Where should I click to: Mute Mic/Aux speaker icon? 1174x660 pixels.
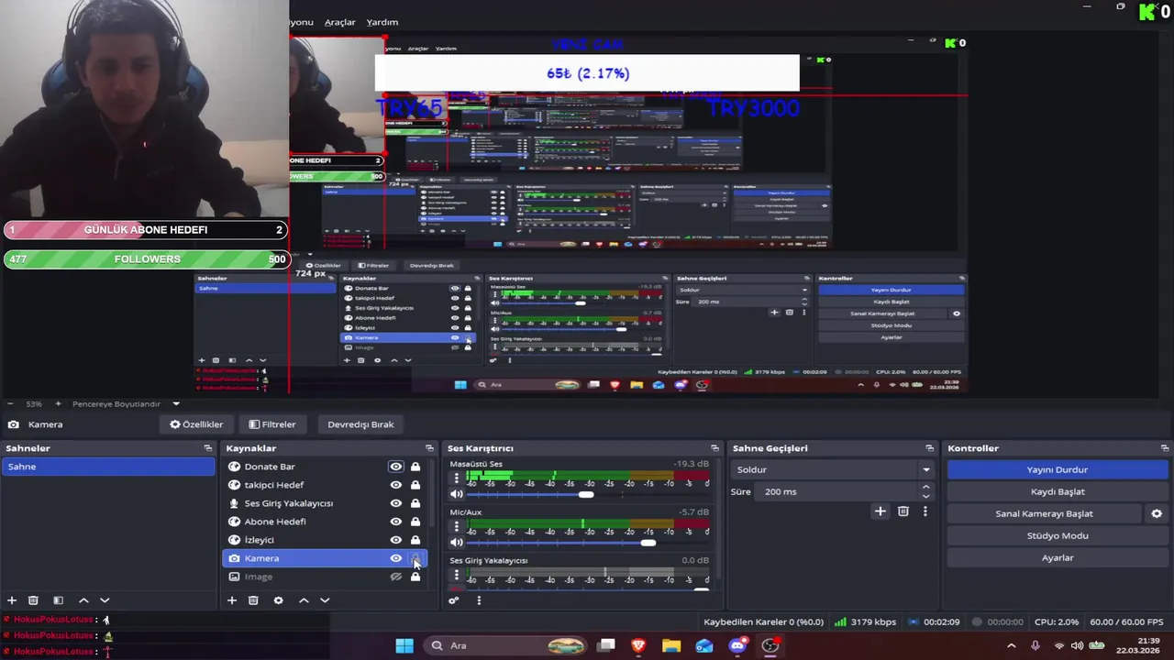point(457,543)
